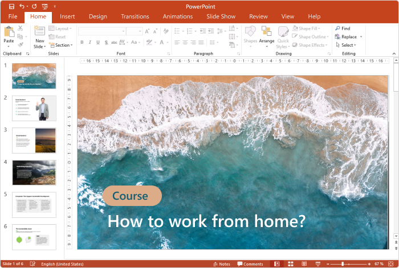Click the Find magnifier icon

pos(337,28)
